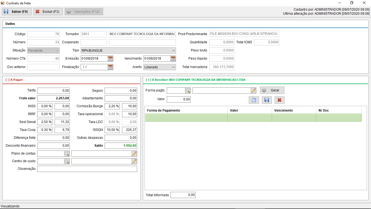Click the Taxa operacional value field 10,00
This screenshot has width=371, height=209.
click(130, 114)
